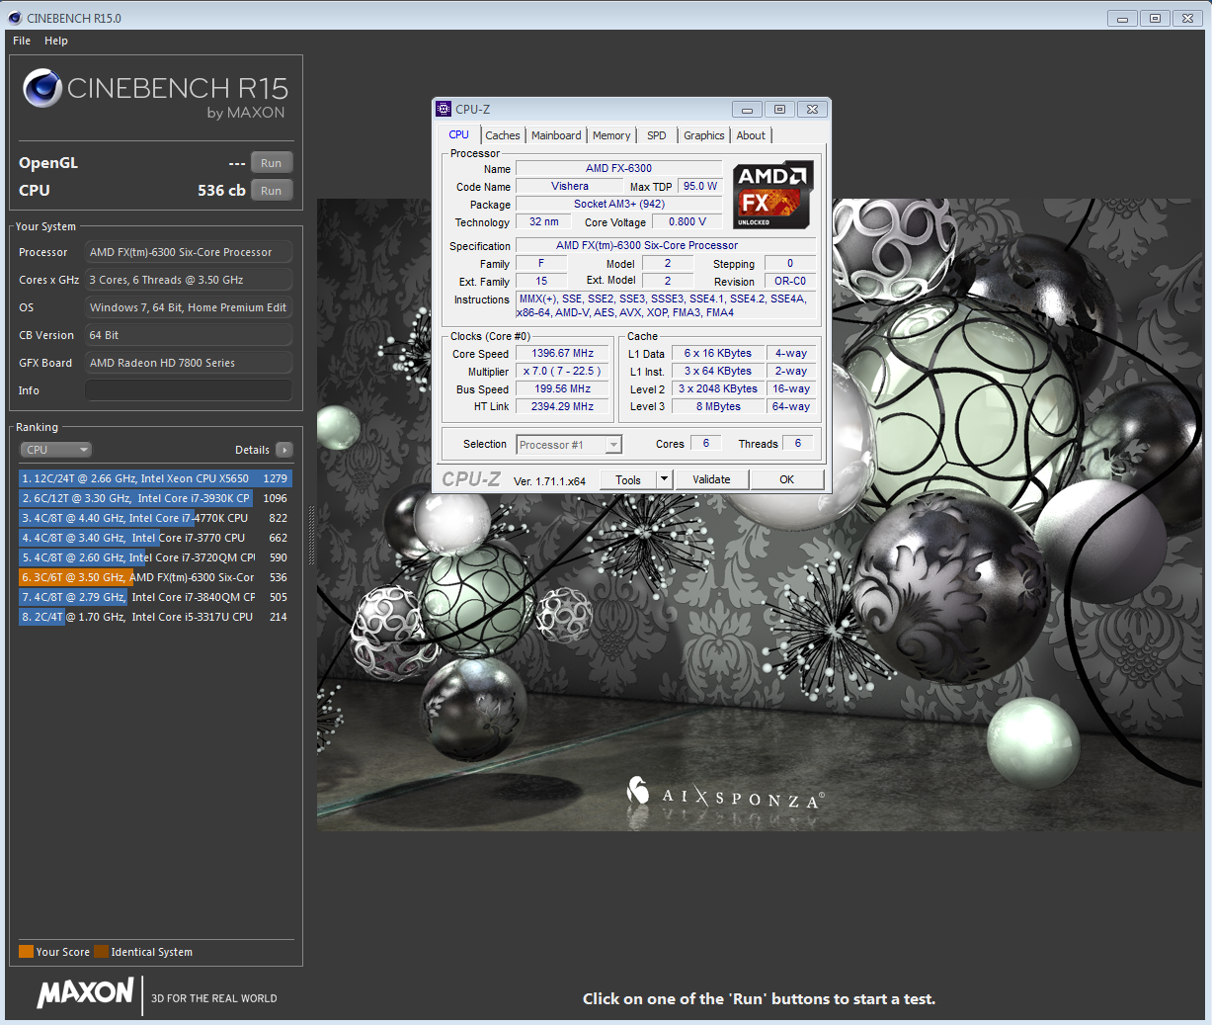Image resolution: width=1212 pixels, height=1025 pixels.
Task: Open the Help menu
Action: tap(56, 41)
